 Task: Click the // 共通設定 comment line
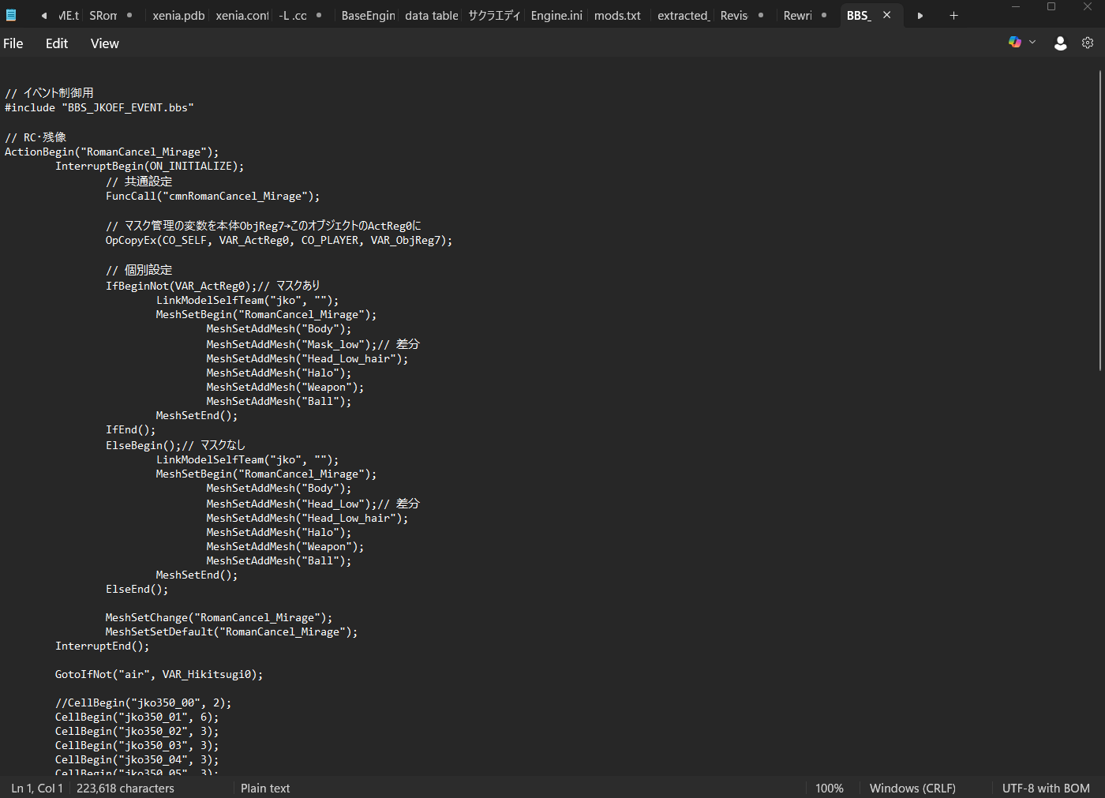pyautogui.click(x=139, y=182)
